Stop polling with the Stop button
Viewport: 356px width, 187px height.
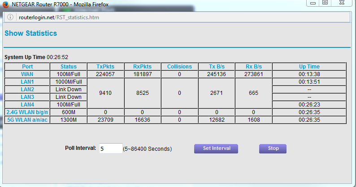coord(273,149)
